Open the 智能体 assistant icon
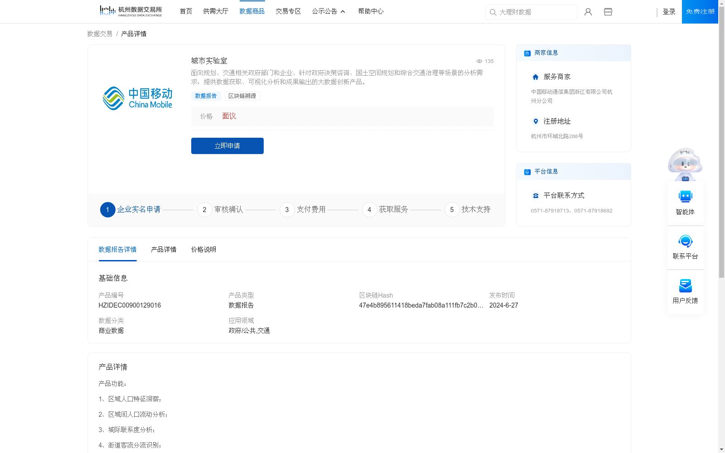 click(686, 197)
